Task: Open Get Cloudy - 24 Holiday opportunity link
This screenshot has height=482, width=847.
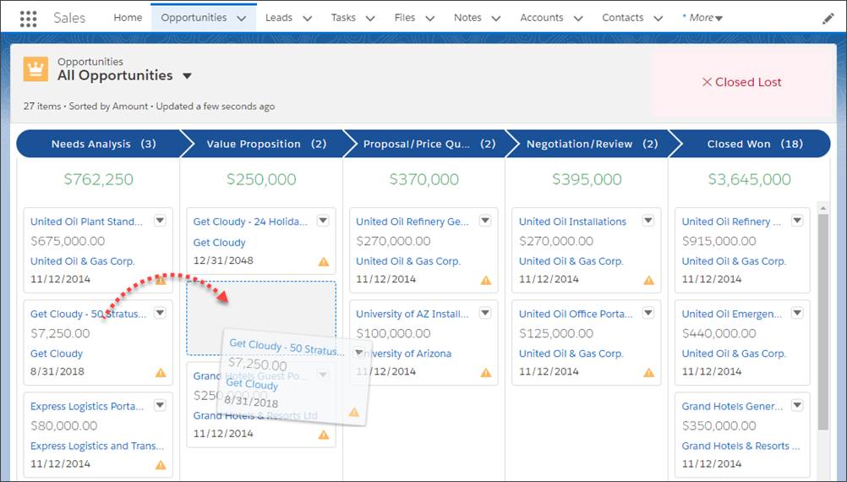Action: click(x=250, y=222)
